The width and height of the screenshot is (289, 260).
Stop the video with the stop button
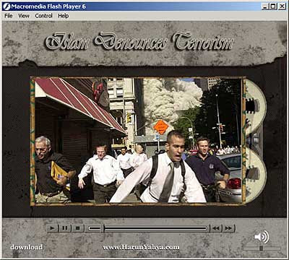pos(78,228)
